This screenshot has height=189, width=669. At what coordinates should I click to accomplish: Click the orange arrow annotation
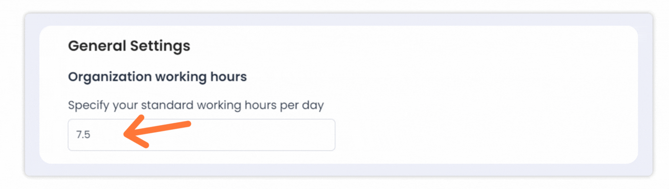pyautogui.click(x=157, y=130)
